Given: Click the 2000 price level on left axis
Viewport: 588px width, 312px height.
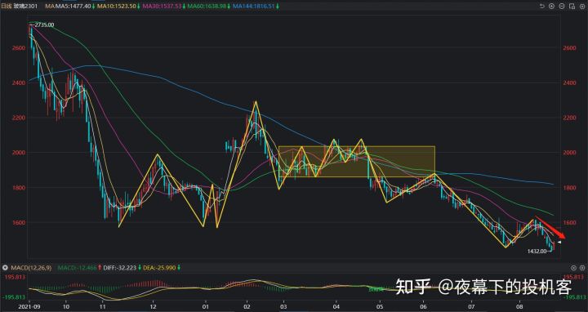Looking at the screenshot, I should click(18, 153).
